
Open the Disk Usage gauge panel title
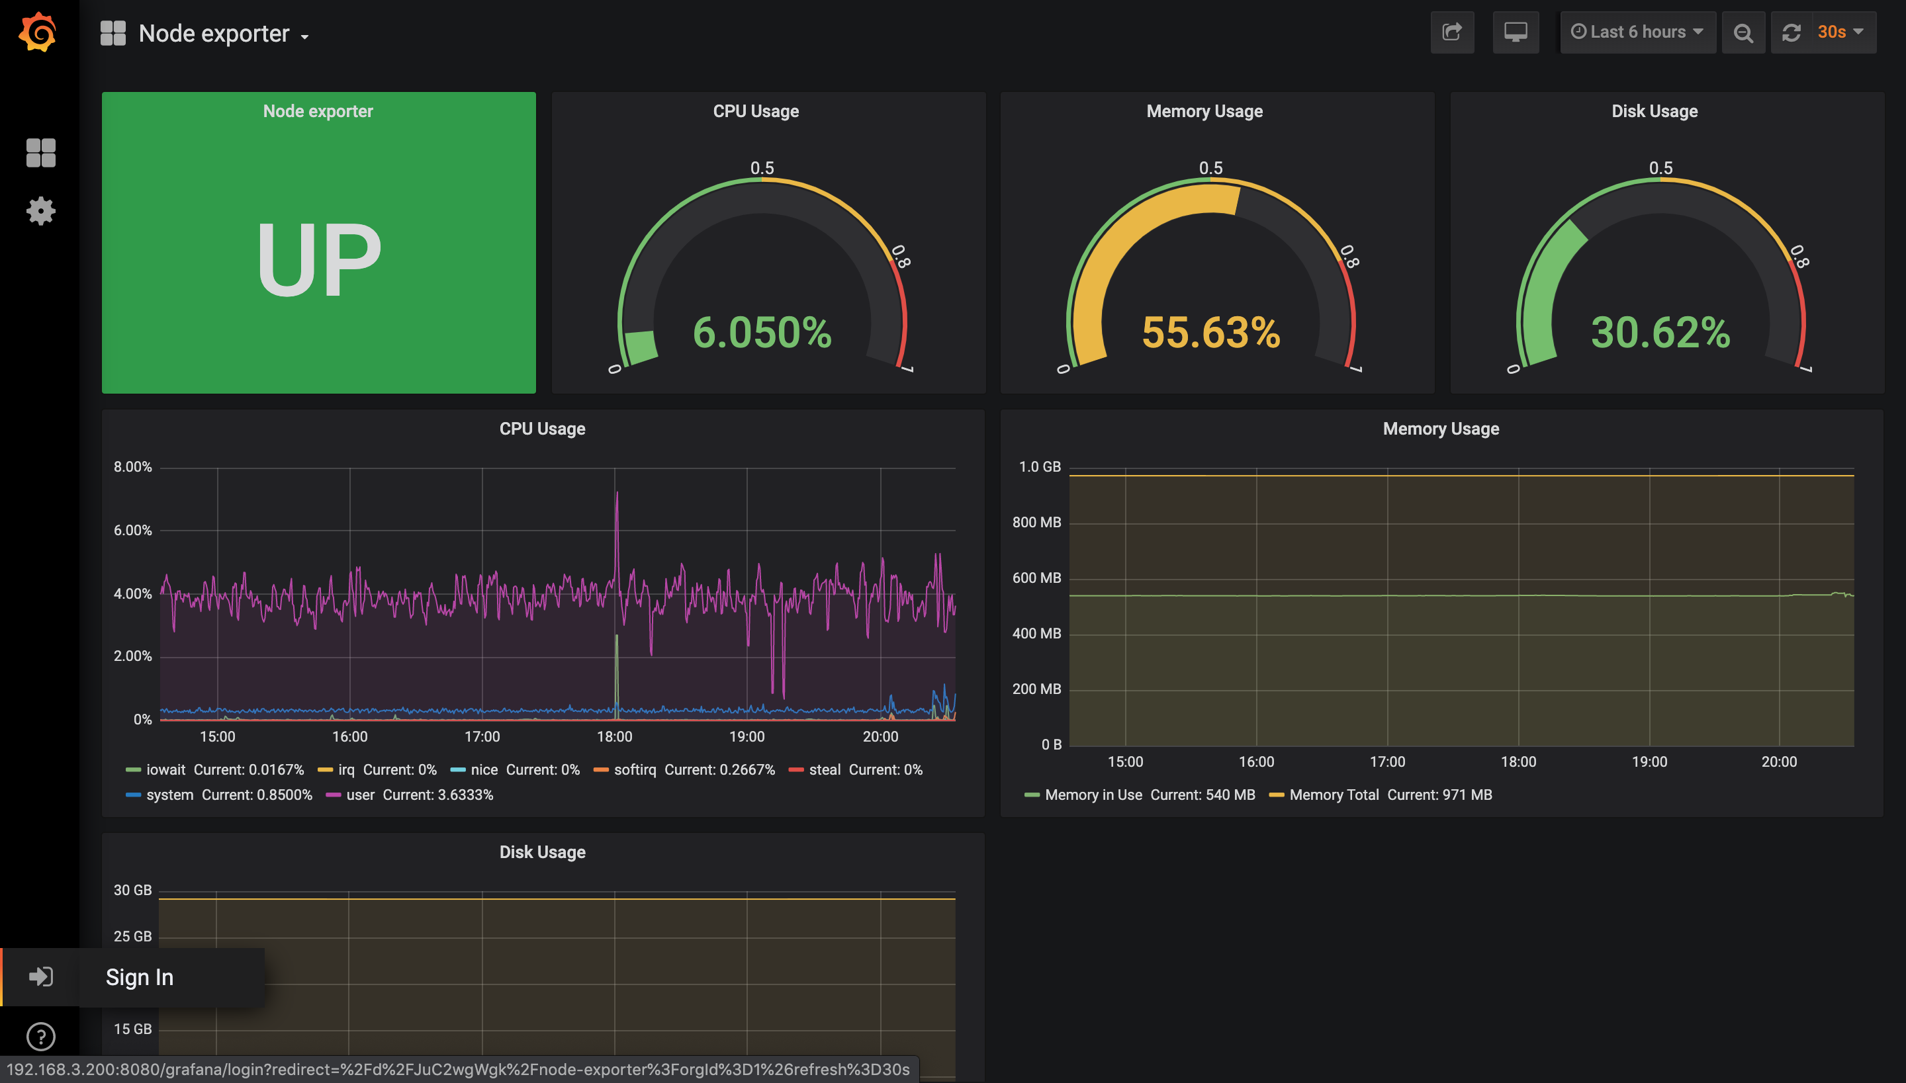pos(1655,112)
